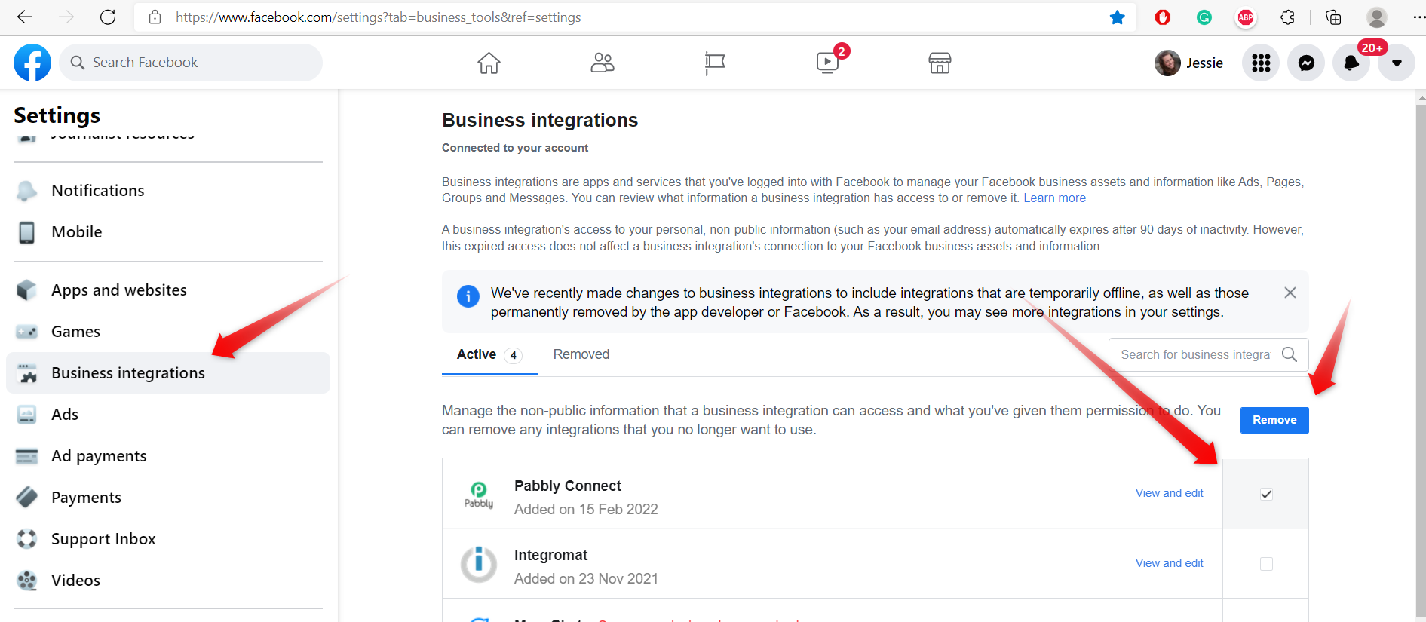The width and height of the screenshot is (1426, 622).
Task: Open the Messenger icon
Action: [x=1306, y=63]
